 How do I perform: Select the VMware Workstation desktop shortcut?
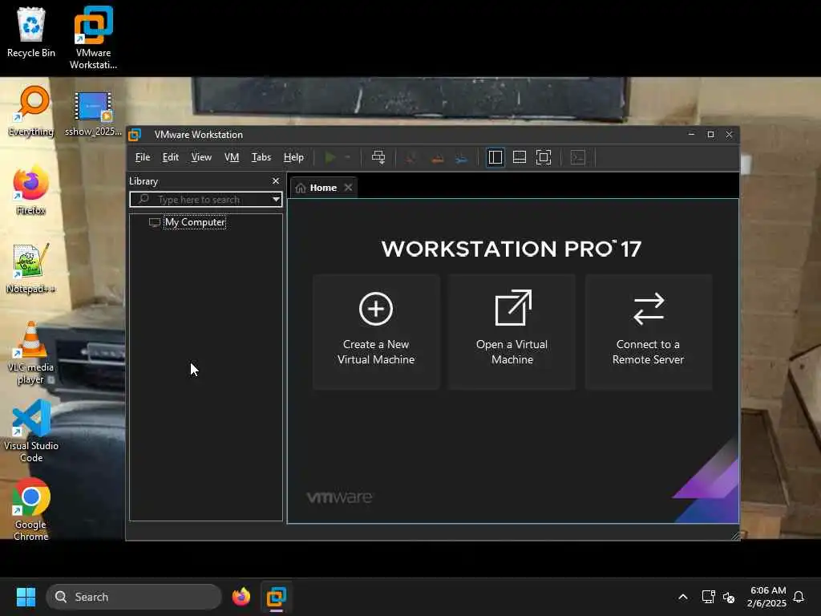93,38
